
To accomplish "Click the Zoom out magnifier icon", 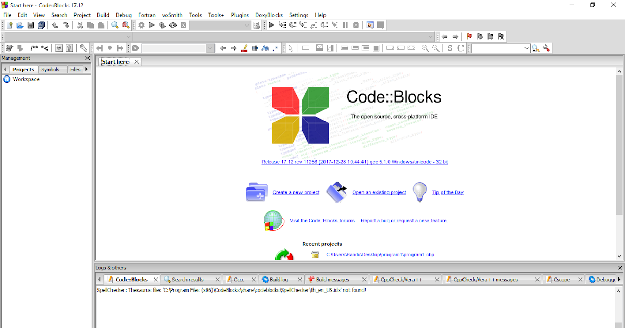I will coord(435,48).
